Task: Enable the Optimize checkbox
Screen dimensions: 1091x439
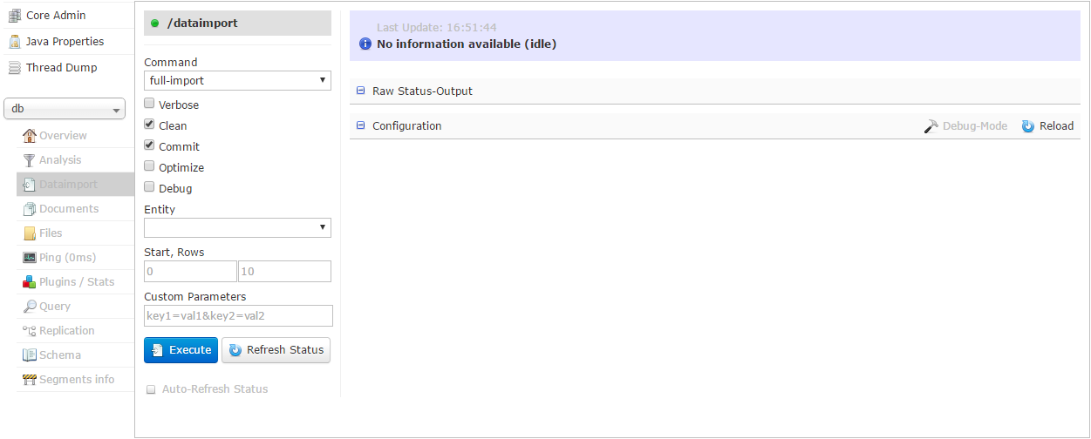Action: point(149,166)
